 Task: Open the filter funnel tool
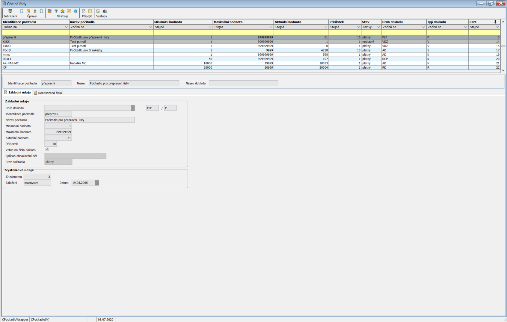pos(56,11)
